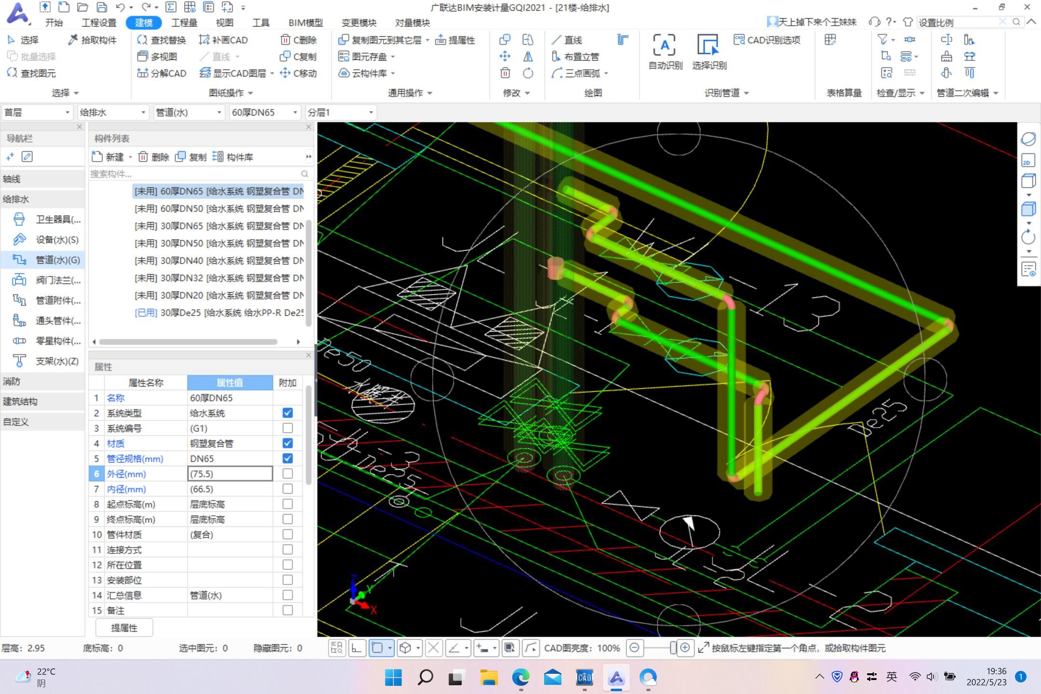The width and height of the screenshot is (1041, 694).
Task: Select the 直线 draw line tool in 绘图
Action: [x=567, y=40]
